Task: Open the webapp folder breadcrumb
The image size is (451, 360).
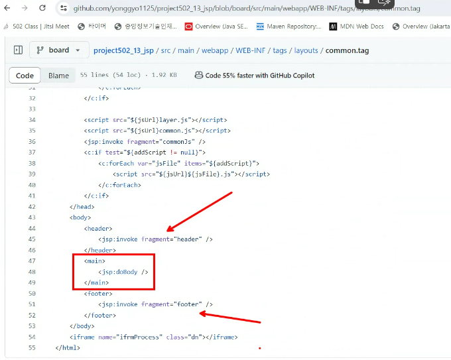Action: coord(215,50)
